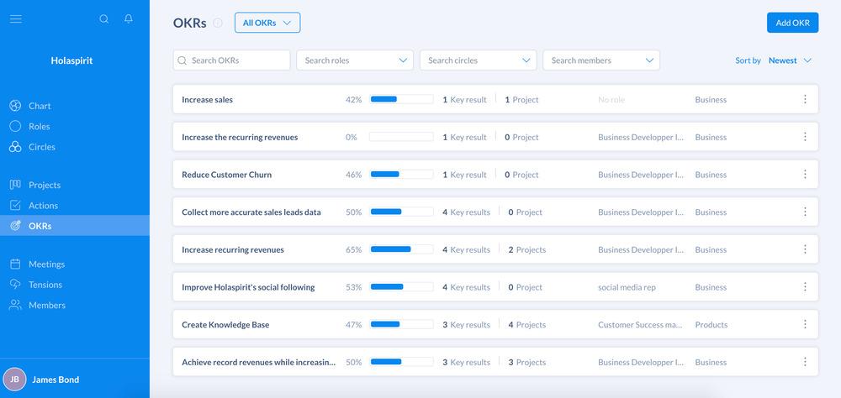Click the 0% empty progress bar

401,137
